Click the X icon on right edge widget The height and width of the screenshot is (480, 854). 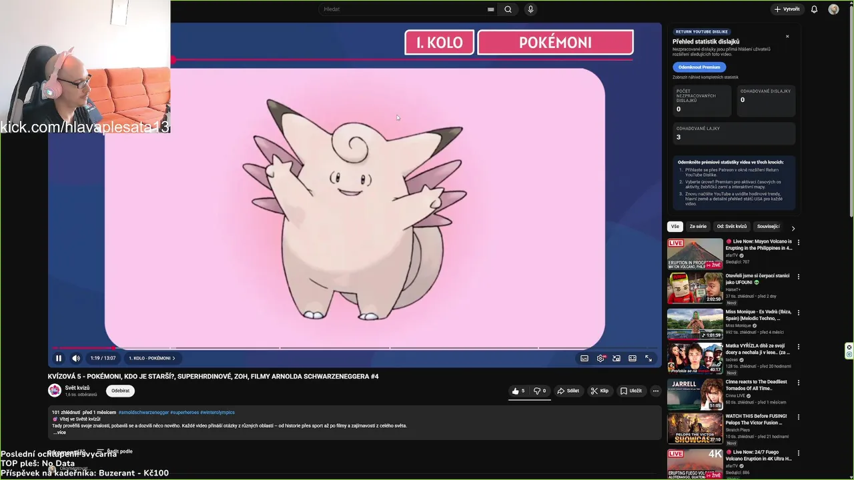[x=849, y=347]
